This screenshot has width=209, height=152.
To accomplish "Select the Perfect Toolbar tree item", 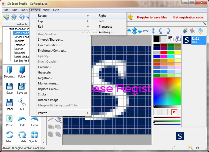I will [x=21, y=37].
